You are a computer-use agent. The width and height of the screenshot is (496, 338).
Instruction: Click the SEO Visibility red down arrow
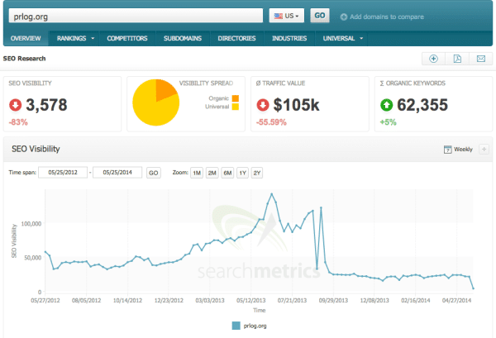[15, 105]
